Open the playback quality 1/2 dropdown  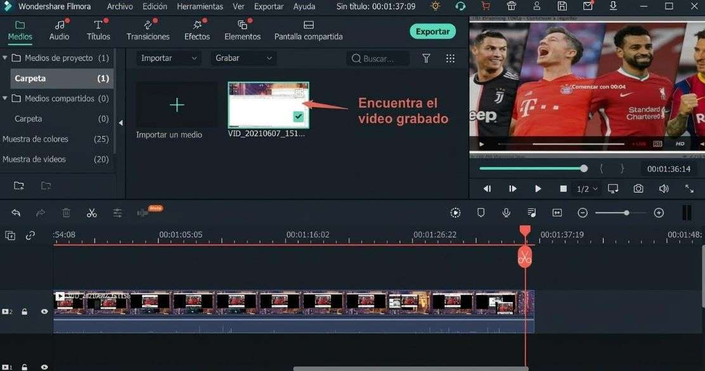[585, 188]
